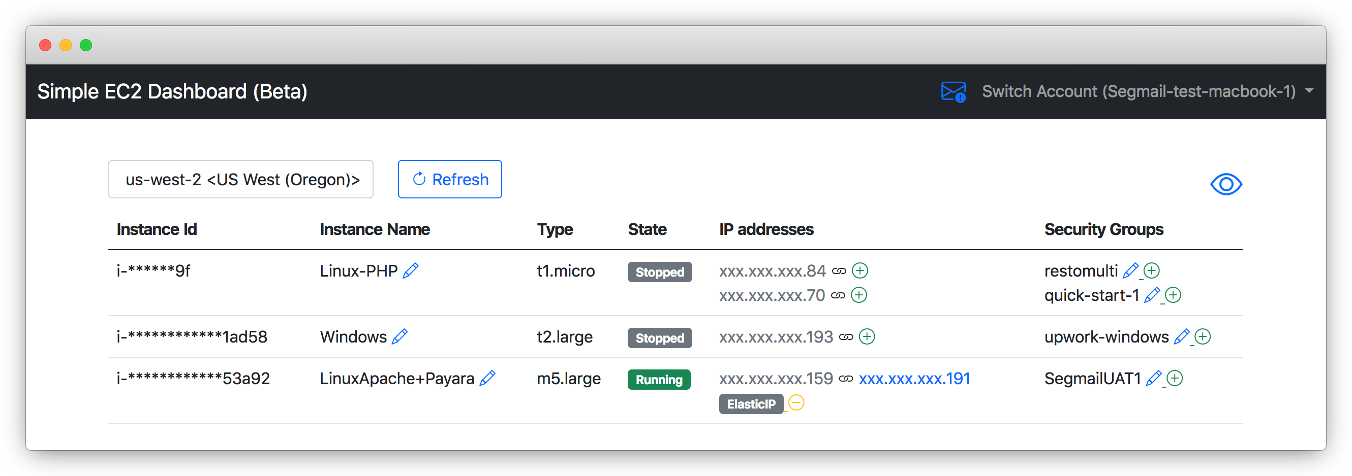Screen dimensions: 1352x476
Task: Click the t1.micro type cell
Action: (x=565, y=270)
